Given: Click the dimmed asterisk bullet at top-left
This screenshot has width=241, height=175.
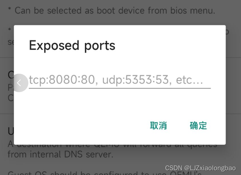Looking at the screenshot, I should (x=10, y=8).
